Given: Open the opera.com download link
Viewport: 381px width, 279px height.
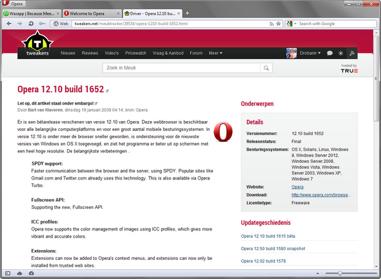Looking at the screenshot, I should (321, 195).
